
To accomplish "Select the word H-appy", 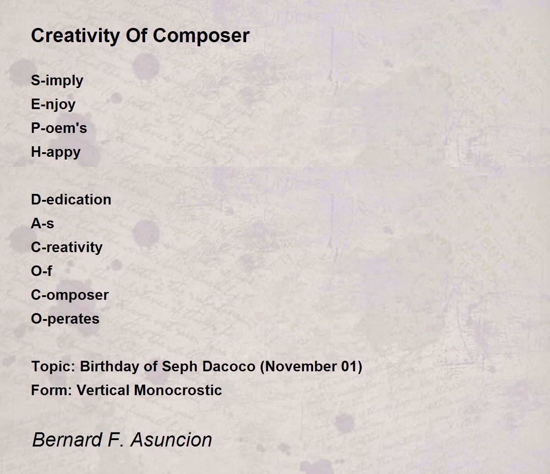I will pyautogui.click(x=55, y=152).
